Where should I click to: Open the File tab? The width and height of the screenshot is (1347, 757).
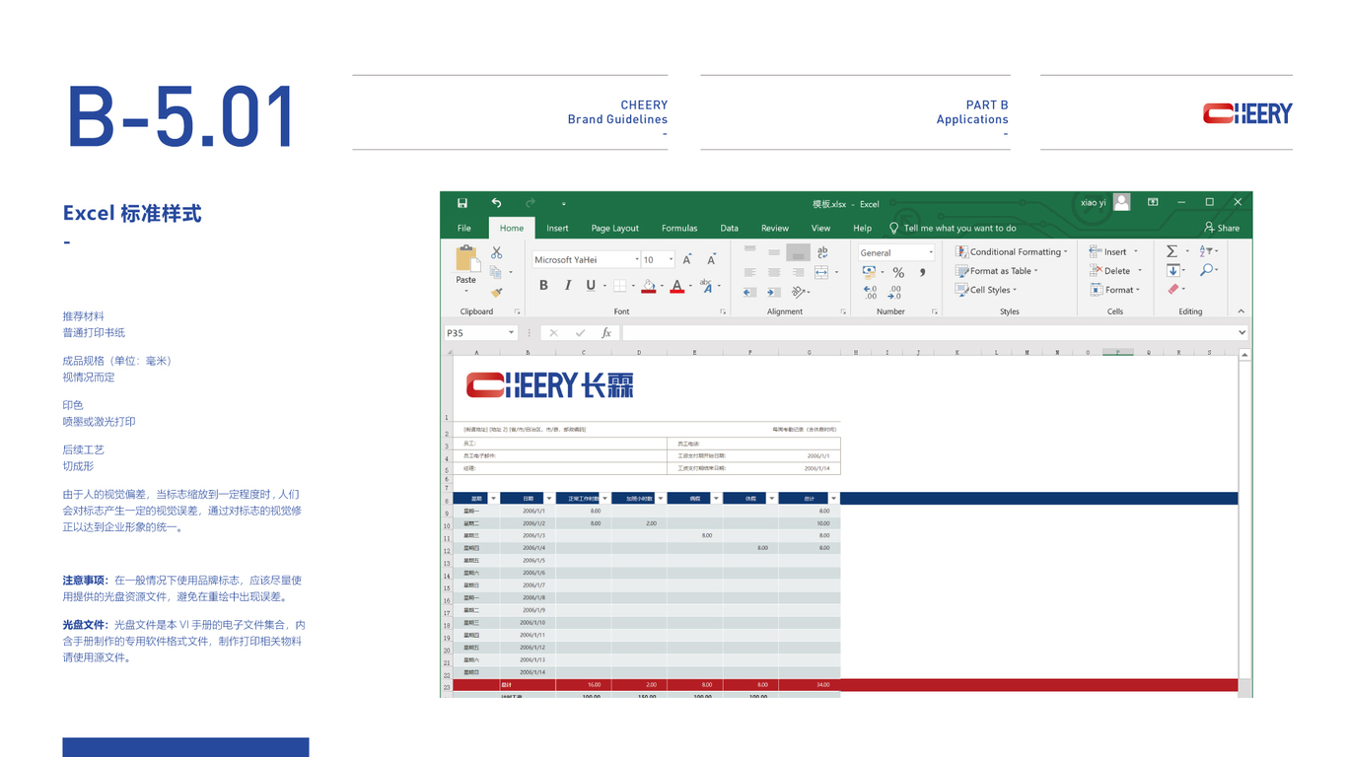[464, 228]
